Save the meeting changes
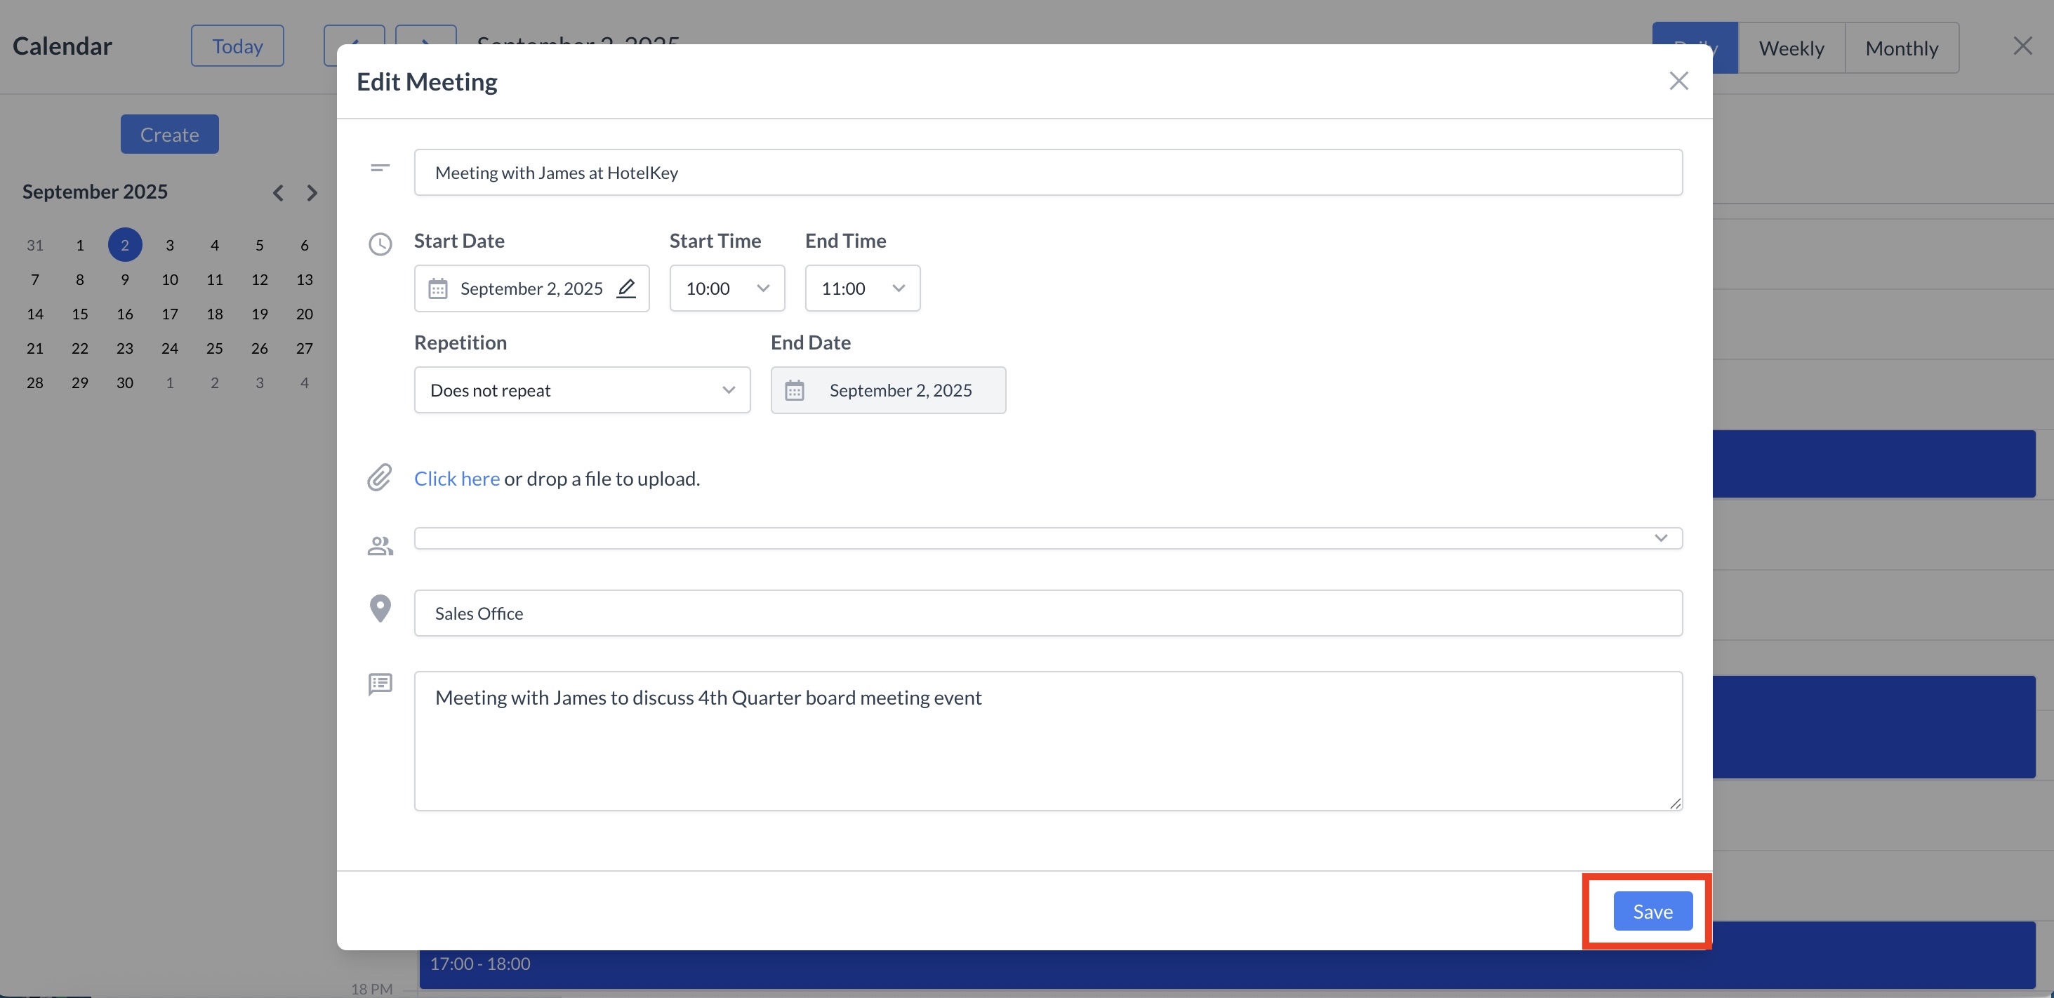Image resolution: width=2054 pixels, height=998 pixels. [1652, 911]
